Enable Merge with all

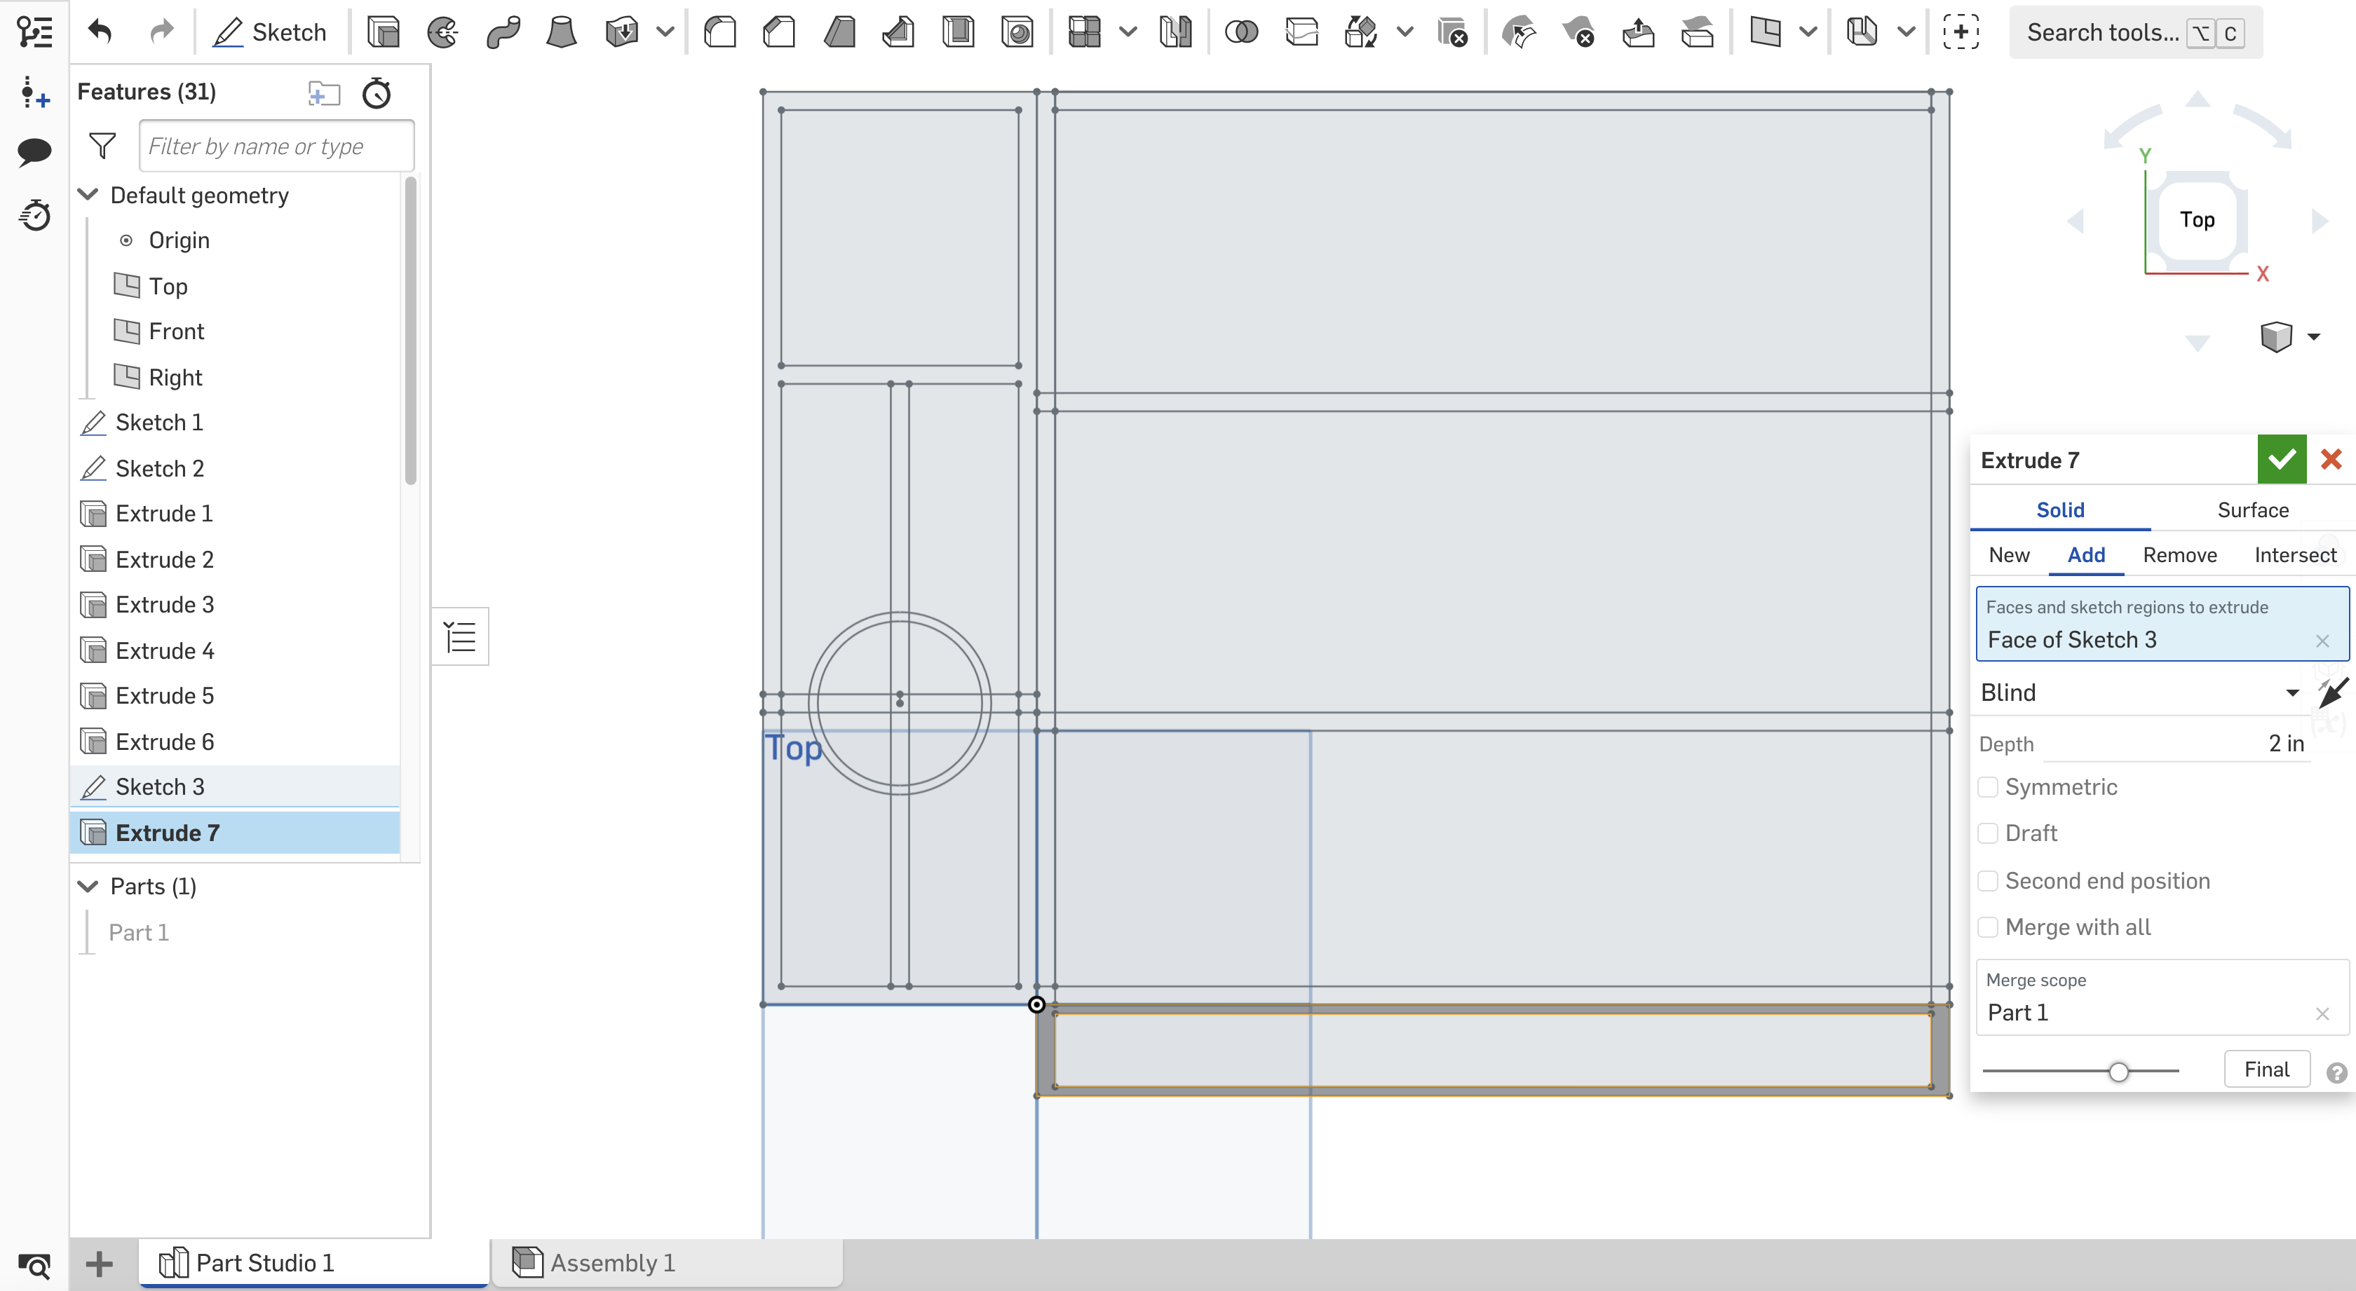tap(1987, 926)
